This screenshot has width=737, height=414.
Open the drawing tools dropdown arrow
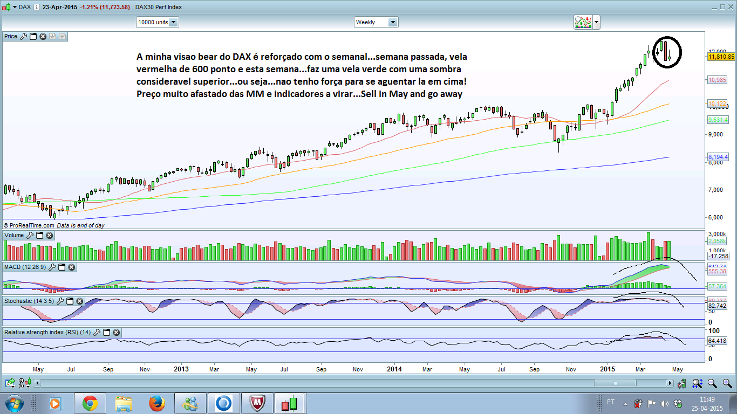pyautogui.click(x=596, y=22)
